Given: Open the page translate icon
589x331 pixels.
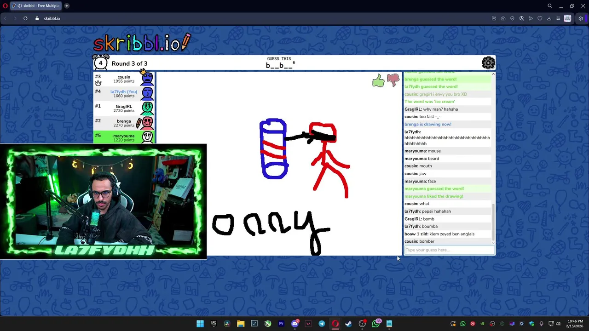Looking at the screenshot, I should coord(521,18).
